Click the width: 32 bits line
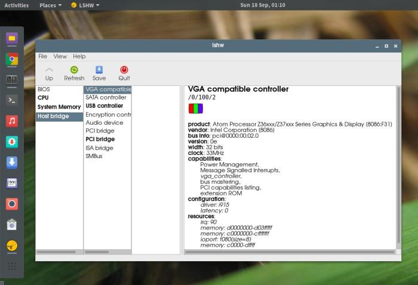Screen dimensions: 418x285 coord(205,147)
